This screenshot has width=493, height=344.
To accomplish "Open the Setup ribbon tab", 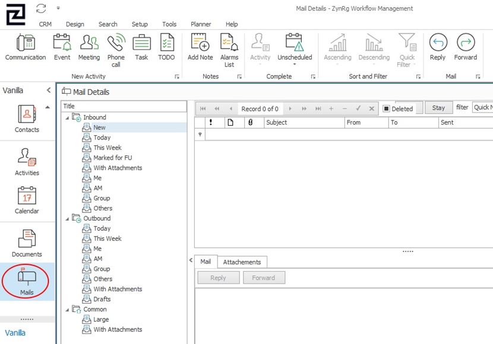I will tap(140, 24).
